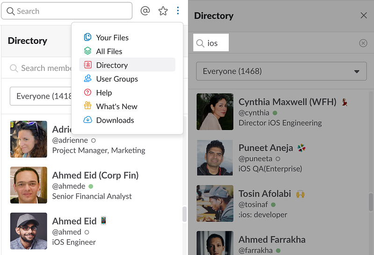374x255 pixels.
Task: Click the raised hands emoji beside Tosin Afolabi
Action: tap(300, 194)
